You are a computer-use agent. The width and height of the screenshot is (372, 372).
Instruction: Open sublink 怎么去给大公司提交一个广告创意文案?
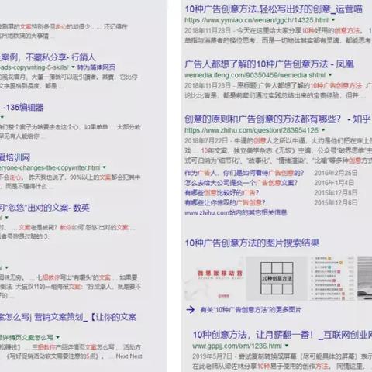coord(241,183)
